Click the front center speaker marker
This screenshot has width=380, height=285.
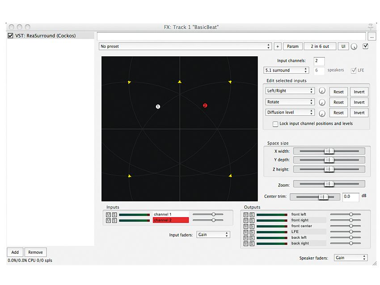point(180,82)
